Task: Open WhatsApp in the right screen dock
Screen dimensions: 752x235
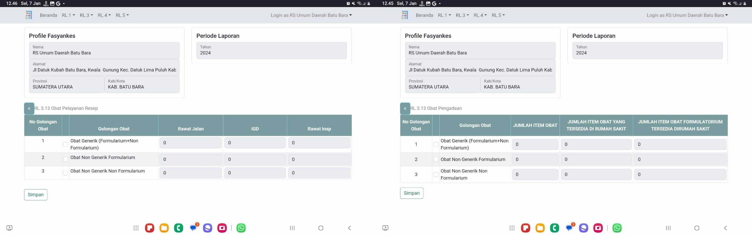Action: (617, 228)
